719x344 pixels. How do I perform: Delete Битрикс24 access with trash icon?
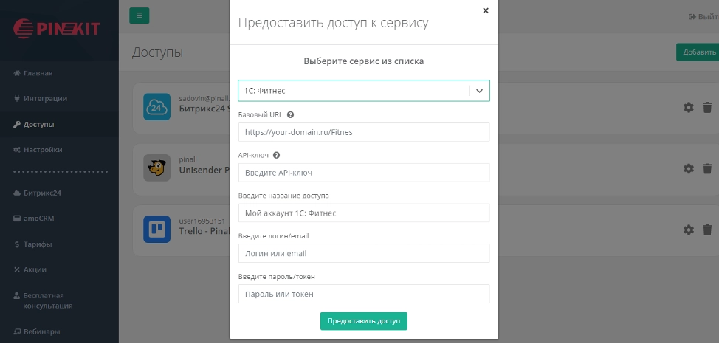(707, 107)
